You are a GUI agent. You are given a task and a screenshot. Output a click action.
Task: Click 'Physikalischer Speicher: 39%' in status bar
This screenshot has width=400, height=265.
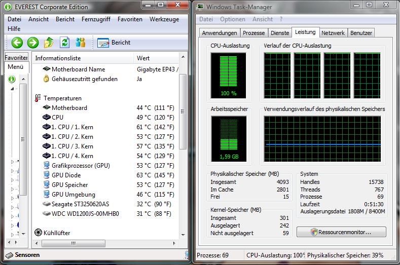point(345,255)
